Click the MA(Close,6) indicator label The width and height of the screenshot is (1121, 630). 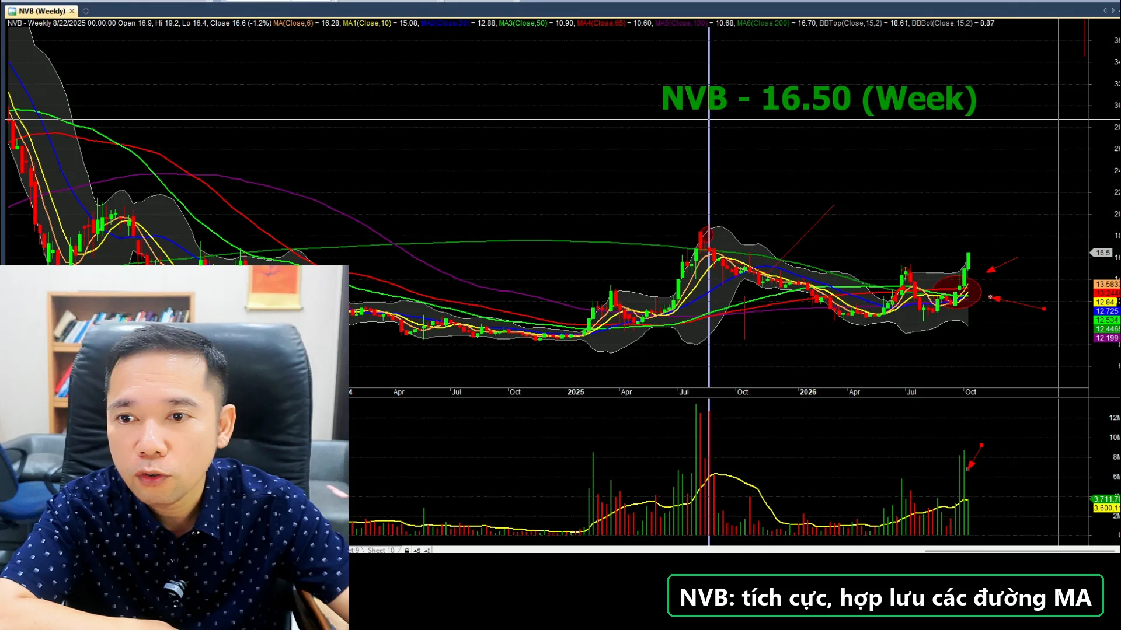coord(293,23)
